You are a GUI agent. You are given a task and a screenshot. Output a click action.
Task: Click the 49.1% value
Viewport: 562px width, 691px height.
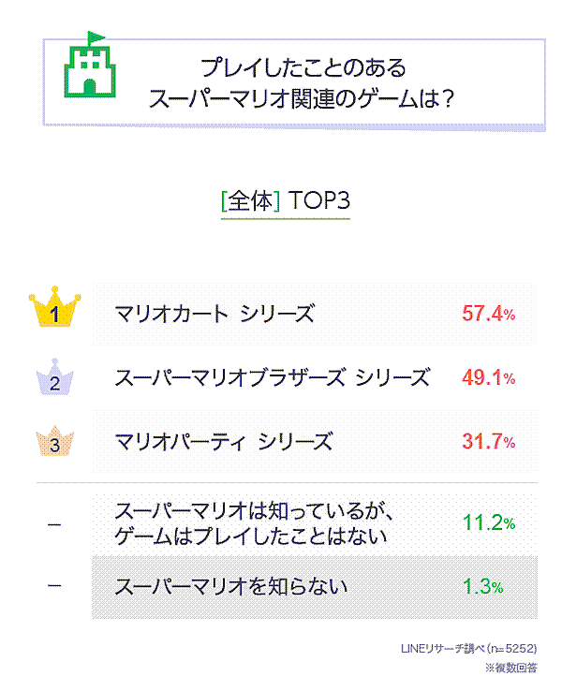pyautogui.click(x=489, y=377)
